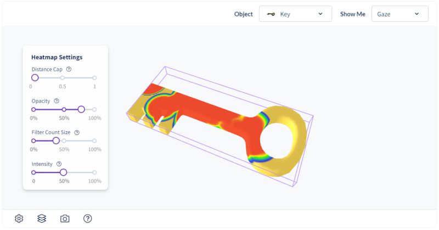Show Intensity help tooltip icon
Image resolution: width=439 pixels, height=230 pixels.
pyautogui.click(x=59, y=164)
